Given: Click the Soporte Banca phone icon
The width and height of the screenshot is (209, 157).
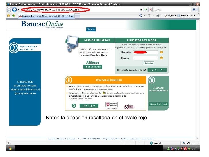Looking at the screenshot, I should pos(13,48).
